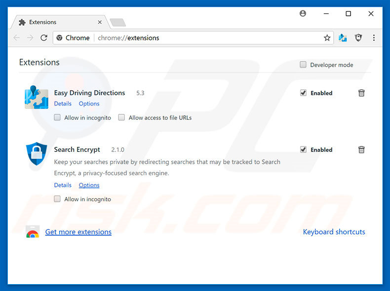This screenshot has width=390, height=291.
Task: Open Options for Search Encrypt
Action: pos(89,185)
